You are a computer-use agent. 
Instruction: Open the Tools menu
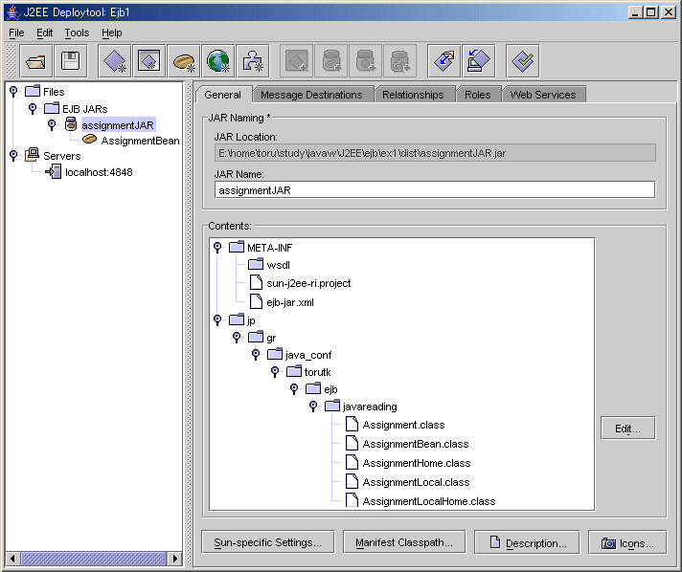click(77, 33)
